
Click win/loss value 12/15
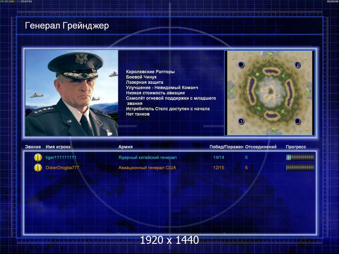pyautogui.click(x=219, y=168)
